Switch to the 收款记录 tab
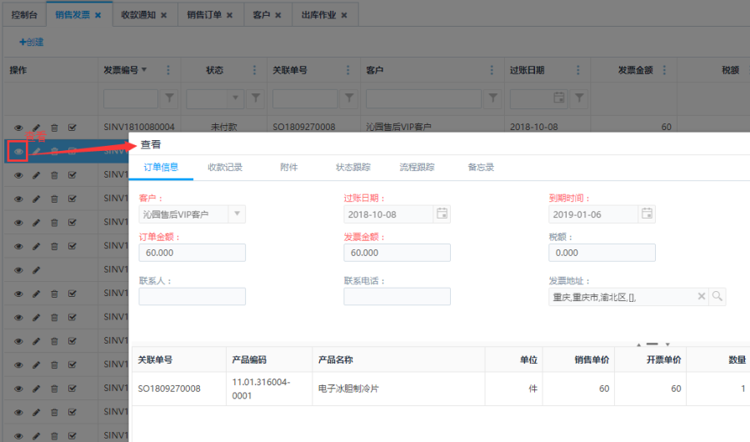 [225, 167]
